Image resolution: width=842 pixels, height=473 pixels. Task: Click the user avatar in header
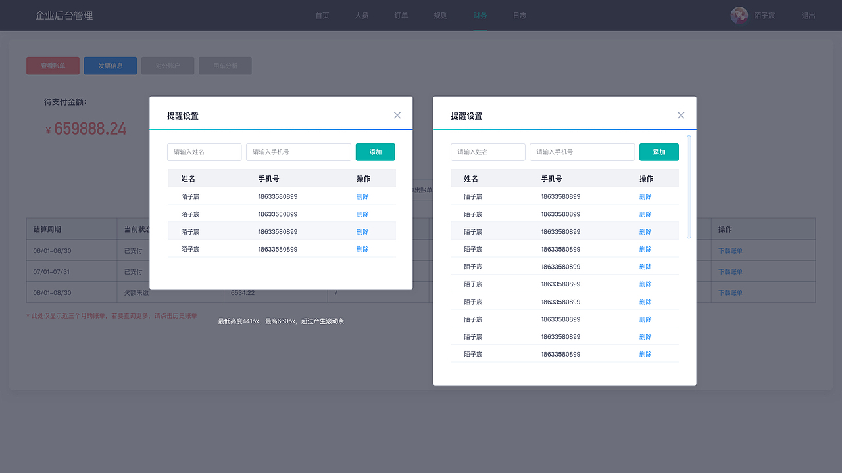[x=739, y=15]
